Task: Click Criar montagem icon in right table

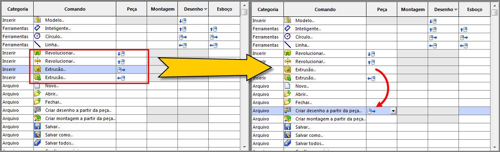Action: point(288,119)
